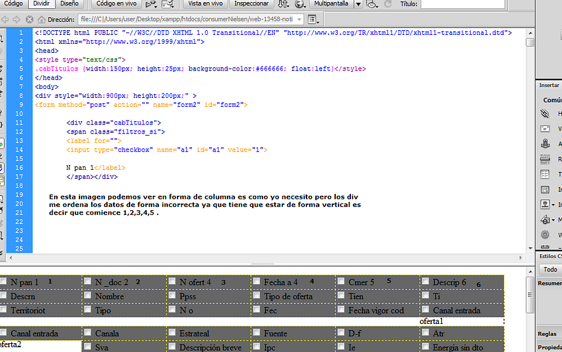The image size is (562, 352).
Task: Click the Todo button in CSS styles
Action: click(550, 269)
